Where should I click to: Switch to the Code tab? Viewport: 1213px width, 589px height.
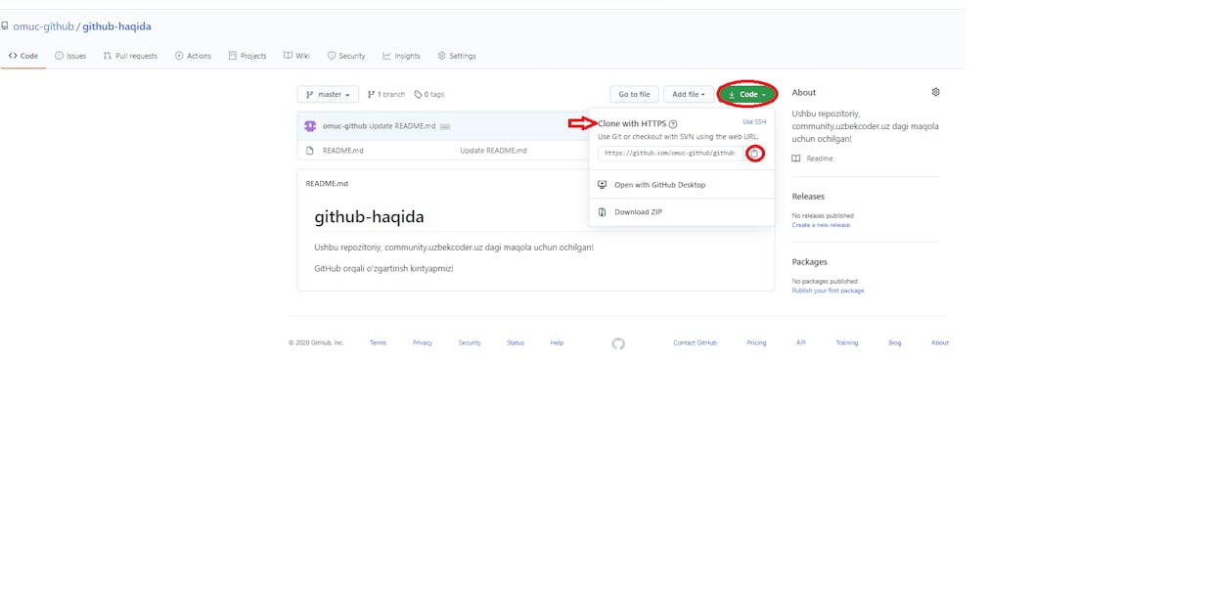tap(23, 56)
